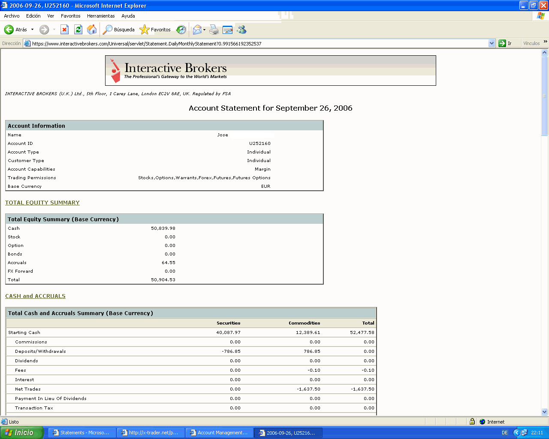Go back with the Atrás button
549x439 pixels.
click(x=15, y=30)
